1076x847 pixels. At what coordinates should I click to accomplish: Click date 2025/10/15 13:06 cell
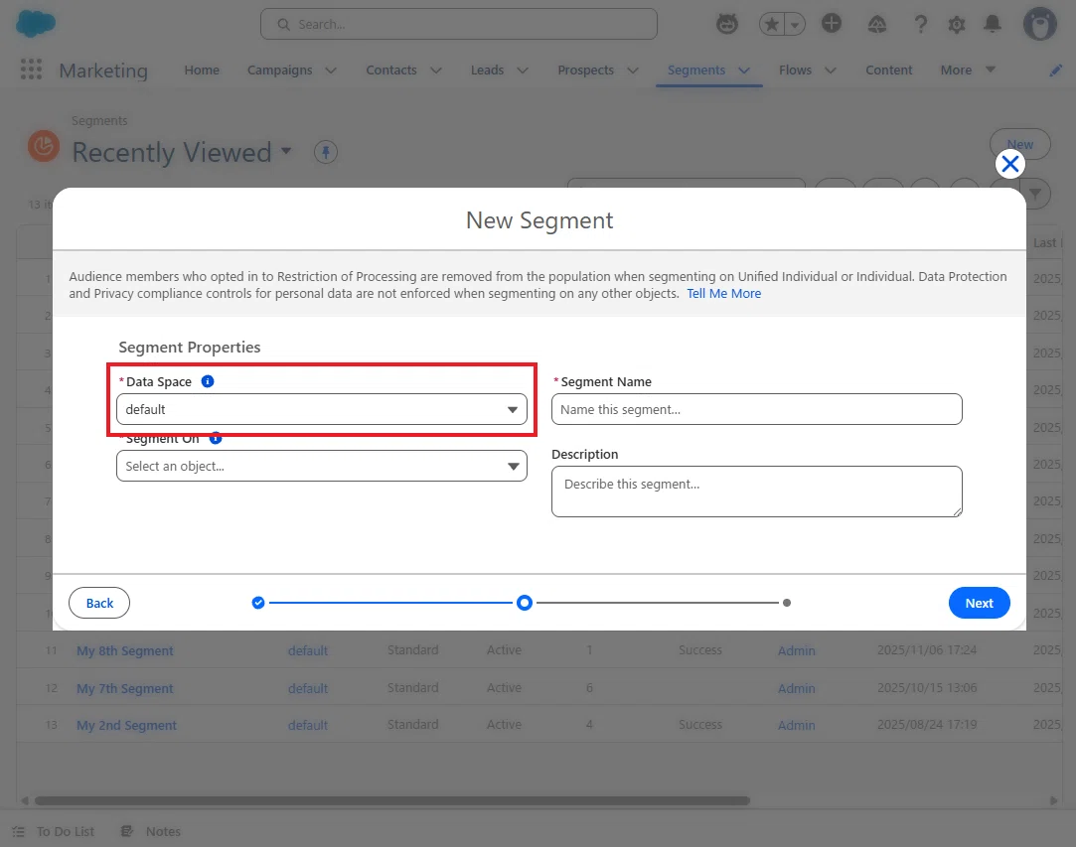926,687
